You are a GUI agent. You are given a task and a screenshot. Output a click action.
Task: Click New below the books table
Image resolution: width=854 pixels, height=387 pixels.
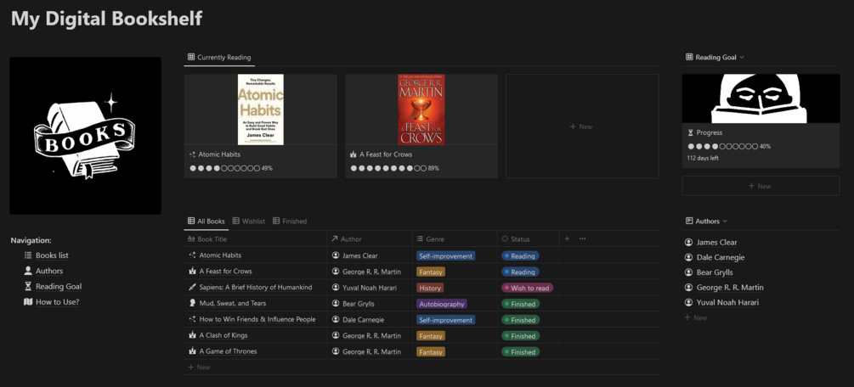tap(200, 367)
